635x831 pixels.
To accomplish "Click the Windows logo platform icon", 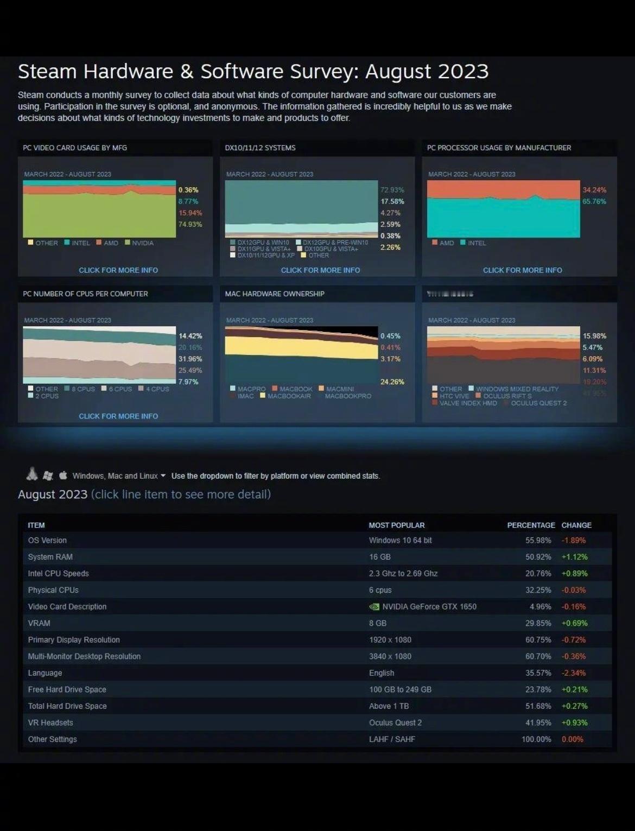I will tap(48, 475).
